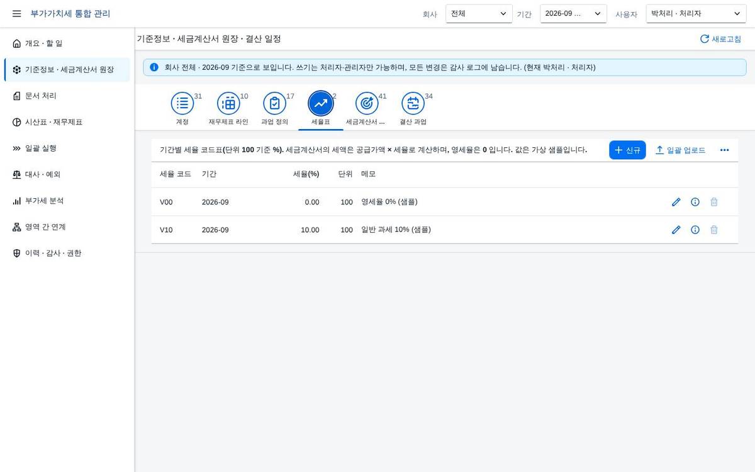Click the 기간 column header in table
The width and height of the screenshot is (755, 472).
pos(209,174)
